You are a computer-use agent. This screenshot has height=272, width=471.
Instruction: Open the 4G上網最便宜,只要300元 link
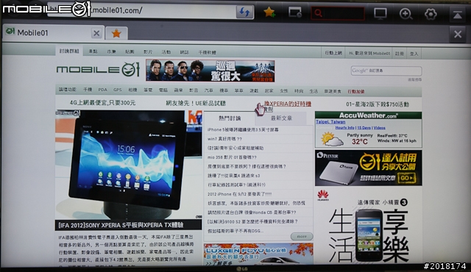(x=102, y=103)
